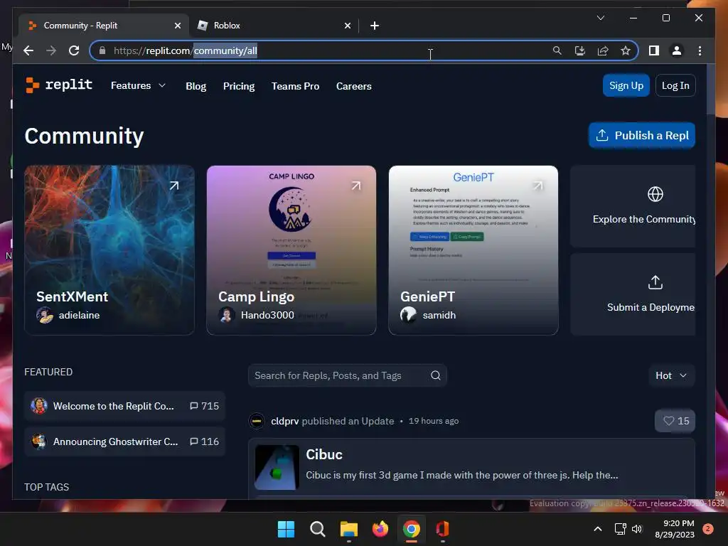Open the GeniePT featured card

point(473,250)
